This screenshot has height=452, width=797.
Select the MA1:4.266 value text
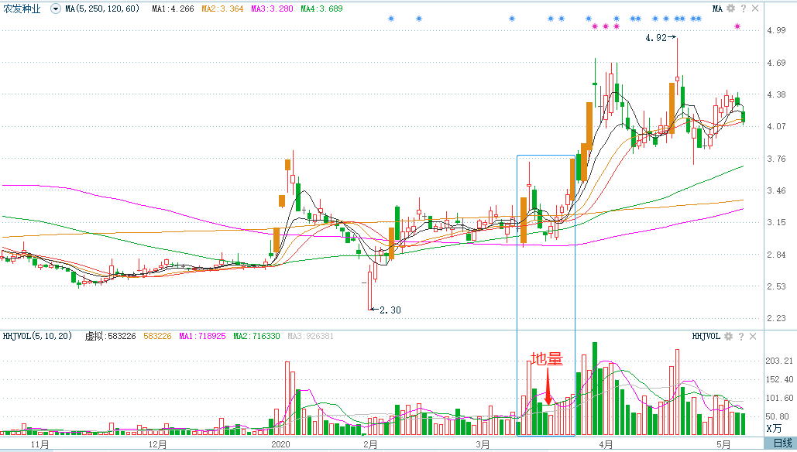click(x=173, y=9)
